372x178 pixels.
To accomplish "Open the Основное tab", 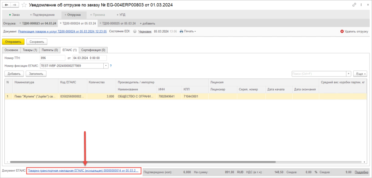I will (11, 50).
